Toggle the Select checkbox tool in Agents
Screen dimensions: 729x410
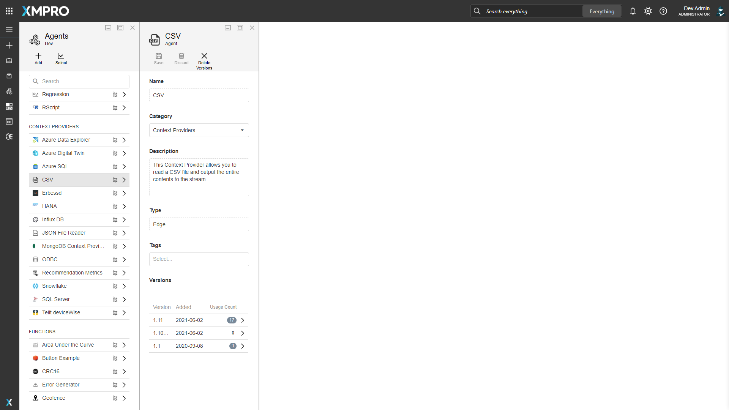tap(61, 56)
